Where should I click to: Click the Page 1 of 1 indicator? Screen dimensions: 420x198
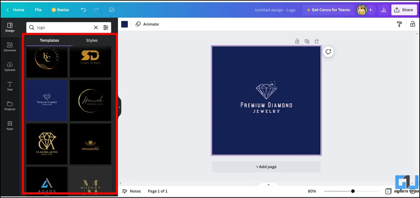click(158, 191)
